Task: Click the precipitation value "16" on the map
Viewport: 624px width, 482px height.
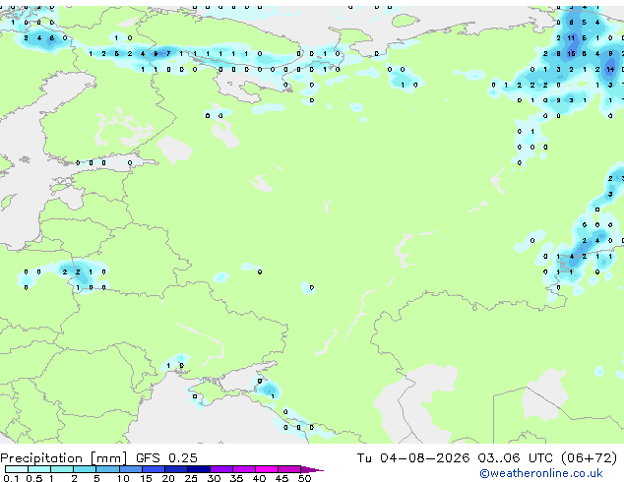Action: click(x=571, y=54)
